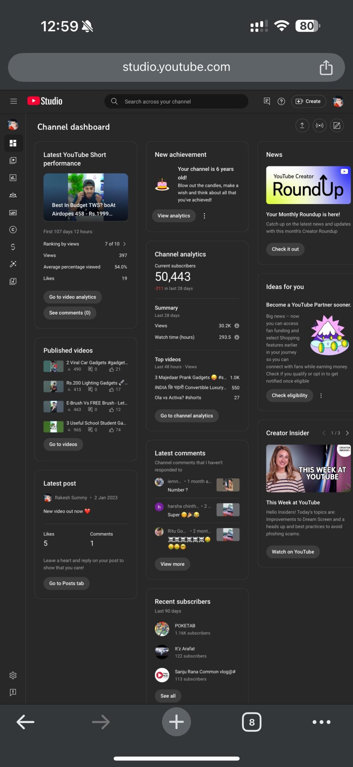
Task: Open the Audio library sidebar icon
Action: [13, 281]
